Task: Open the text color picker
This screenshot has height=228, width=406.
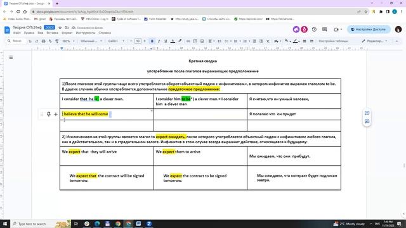Action: point(173,41)
